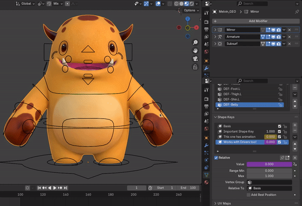Open Scene properties tab in upper panel
Screen dimensions: 302x206
click(x=206, y=44)
